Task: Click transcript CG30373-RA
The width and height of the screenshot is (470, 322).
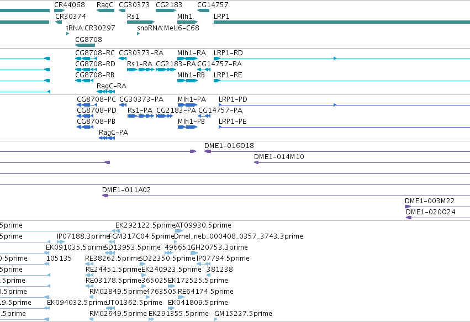Action: tap(141, 53)
